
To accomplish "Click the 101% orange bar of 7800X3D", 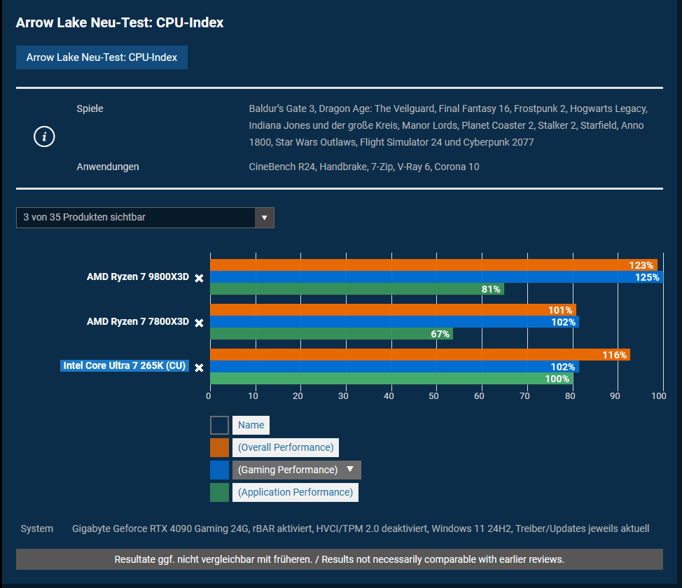I will 394,309.
